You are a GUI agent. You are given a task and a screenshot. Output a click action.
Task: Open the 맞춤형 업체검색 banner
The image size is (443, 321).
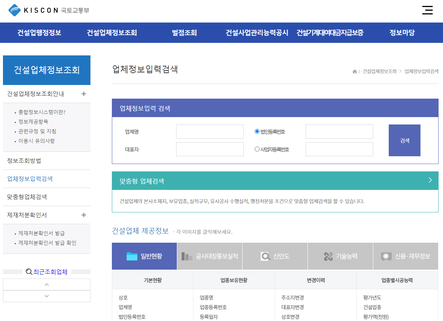point(275,181)
